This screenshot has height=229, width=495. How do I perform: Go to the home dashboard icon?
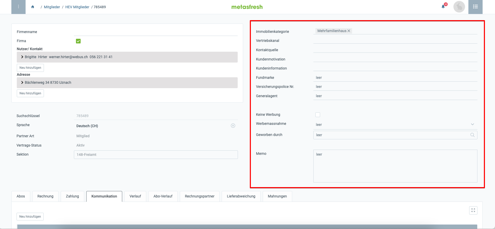pos(33,7)
